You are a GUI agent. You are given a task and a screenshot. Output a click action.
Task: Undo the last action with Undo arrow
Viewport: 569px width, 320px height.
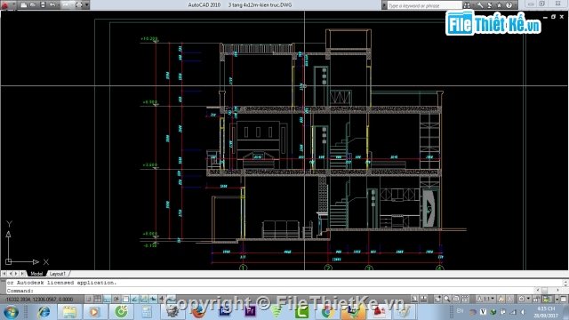coord(52,4)
